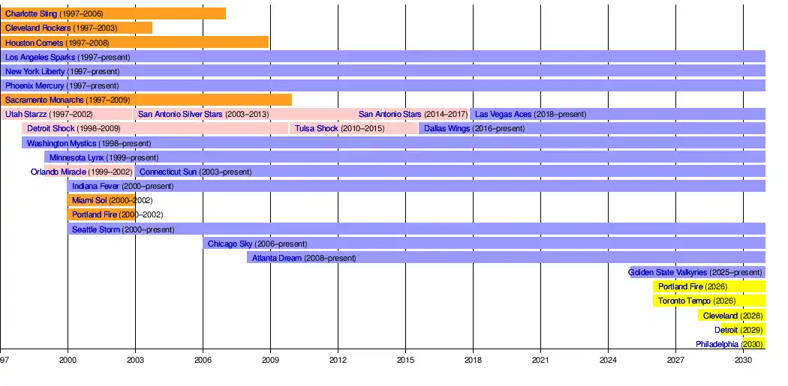788x386 pixels.
Task: Go to the New York Liberty page
Action: [35, 71]
